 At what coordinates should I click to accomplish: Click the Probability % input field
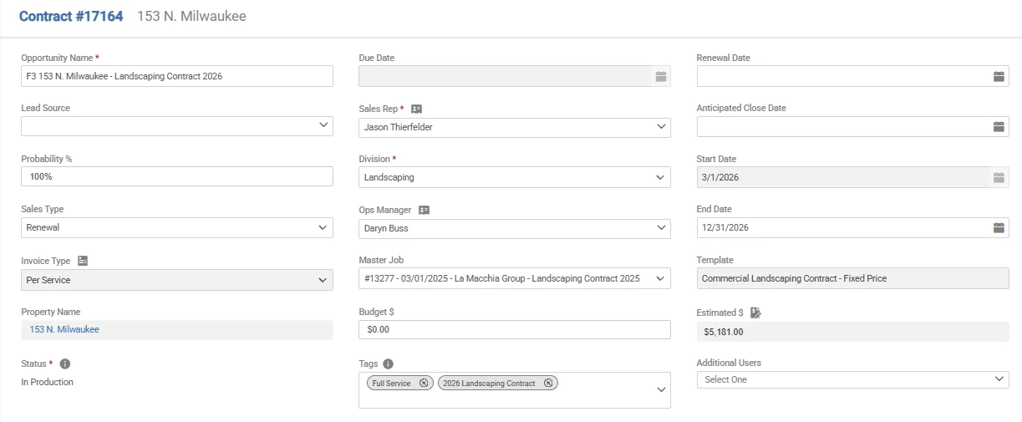(176, 177)
